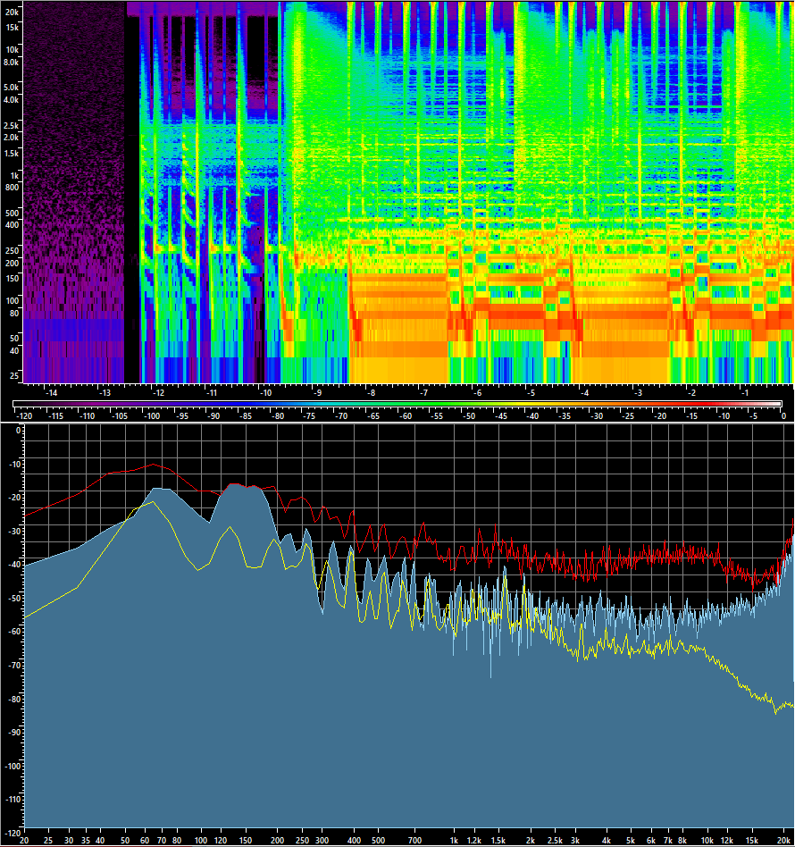Click the 20k label on spectrogram frequency axis
Image resolution: width=795 pixels, height=847 pixels.
12,12
